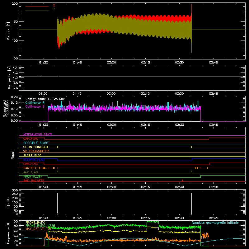The height and width of the screenshot is (249, 249).
Task: Click the 01:45 tick under Quality plot
Action: click(x=78, y=218)
